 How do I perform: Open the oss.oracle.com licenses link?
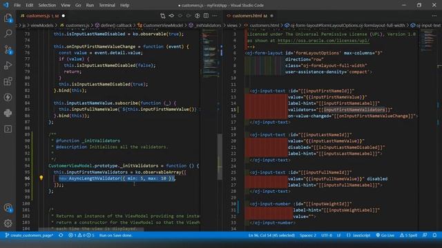tap(323, 41)
